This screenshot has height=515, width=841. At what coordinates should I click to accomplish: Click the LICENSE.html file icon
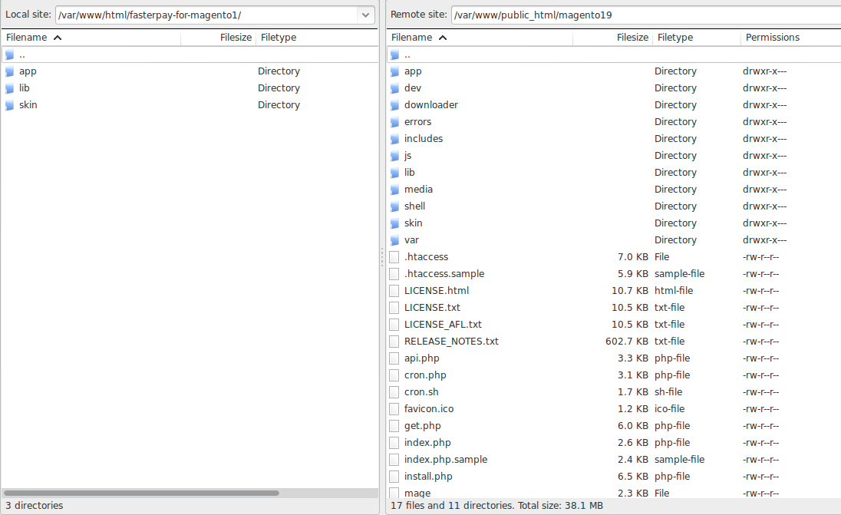[x=394, y=291]
